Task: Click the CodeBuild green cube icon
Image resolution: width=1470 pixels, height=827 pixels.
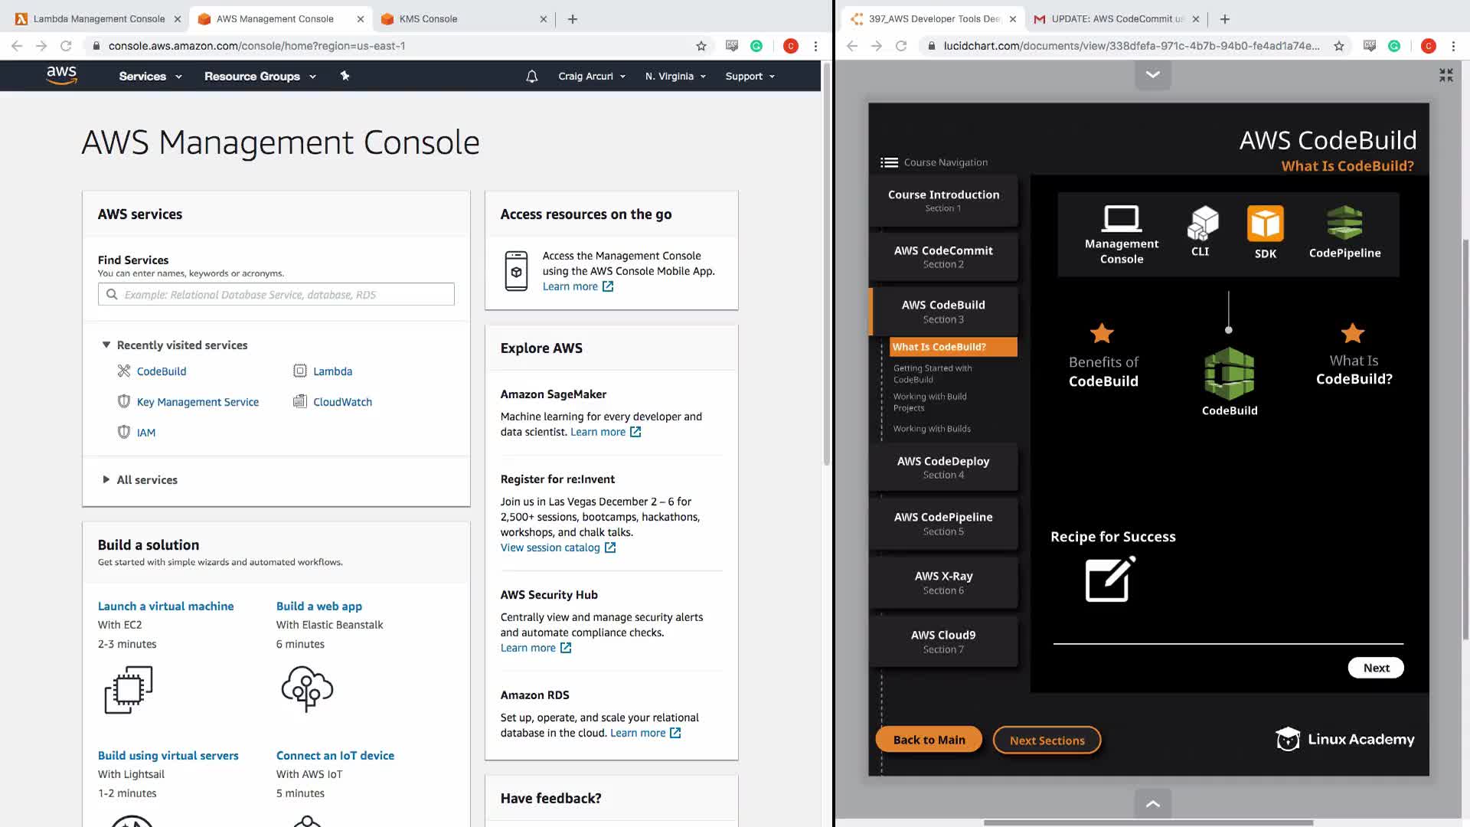Action: (x=1229, y=374)
